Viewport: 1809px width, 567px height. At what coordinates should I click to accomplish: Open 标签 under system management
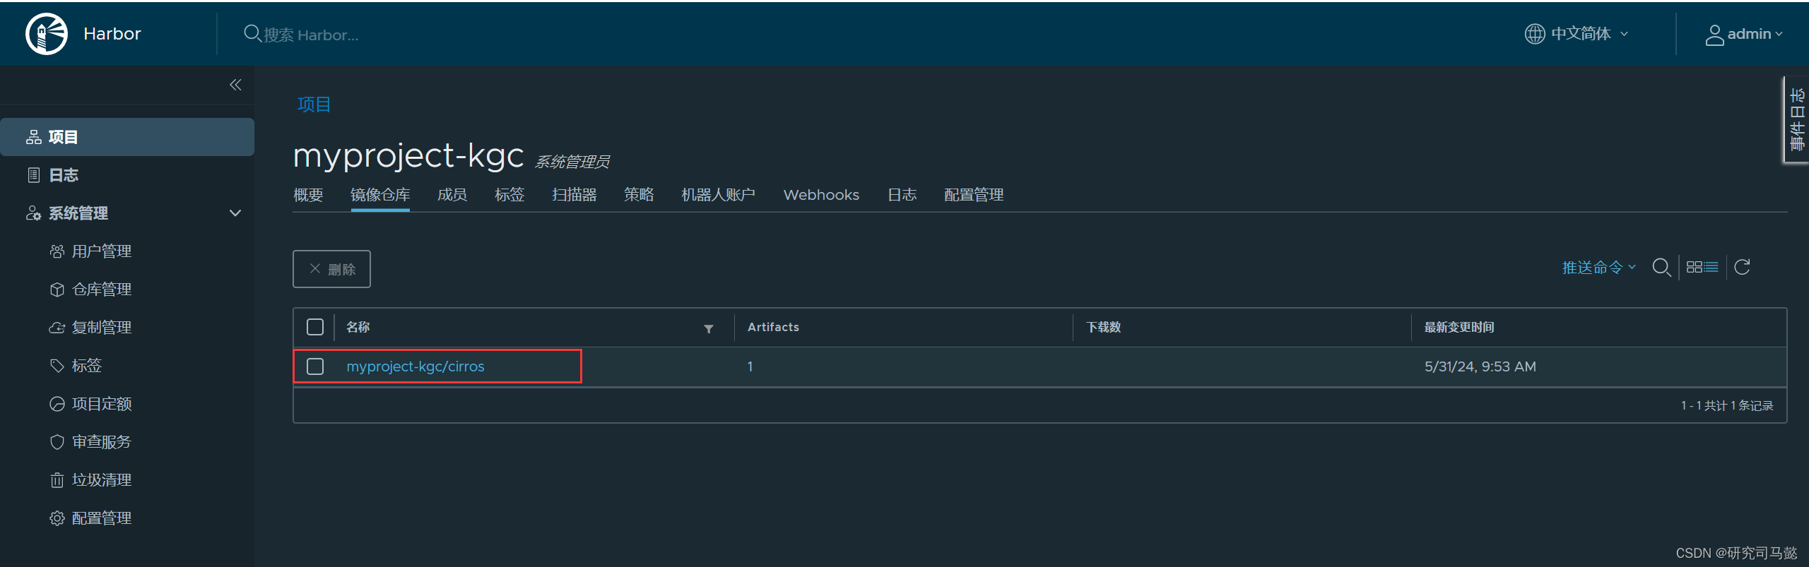pos(87,366)
